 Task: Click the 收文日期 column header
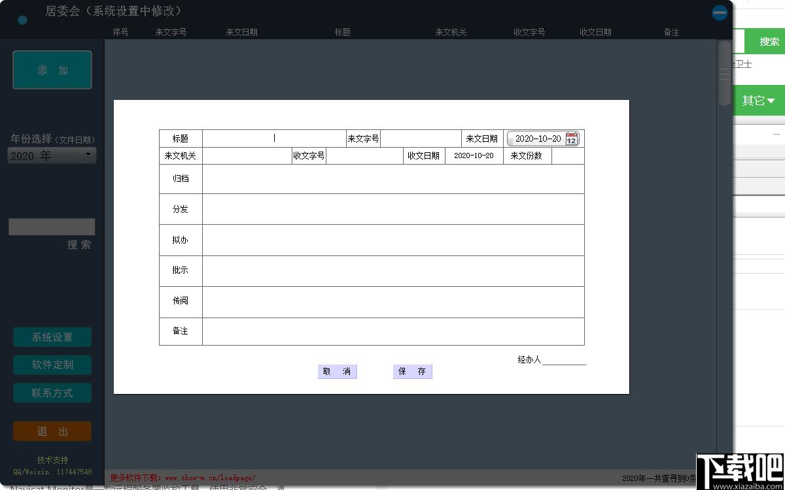pyautogui.click(x=595, y=32)
